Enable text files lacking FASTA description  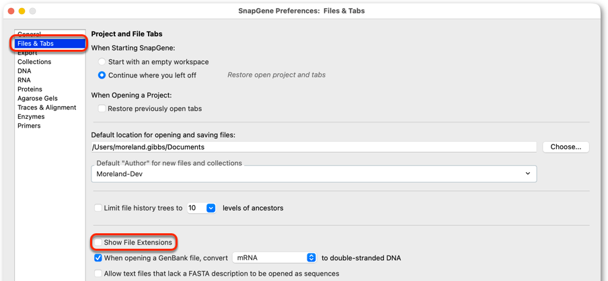(x=98, y=273)
